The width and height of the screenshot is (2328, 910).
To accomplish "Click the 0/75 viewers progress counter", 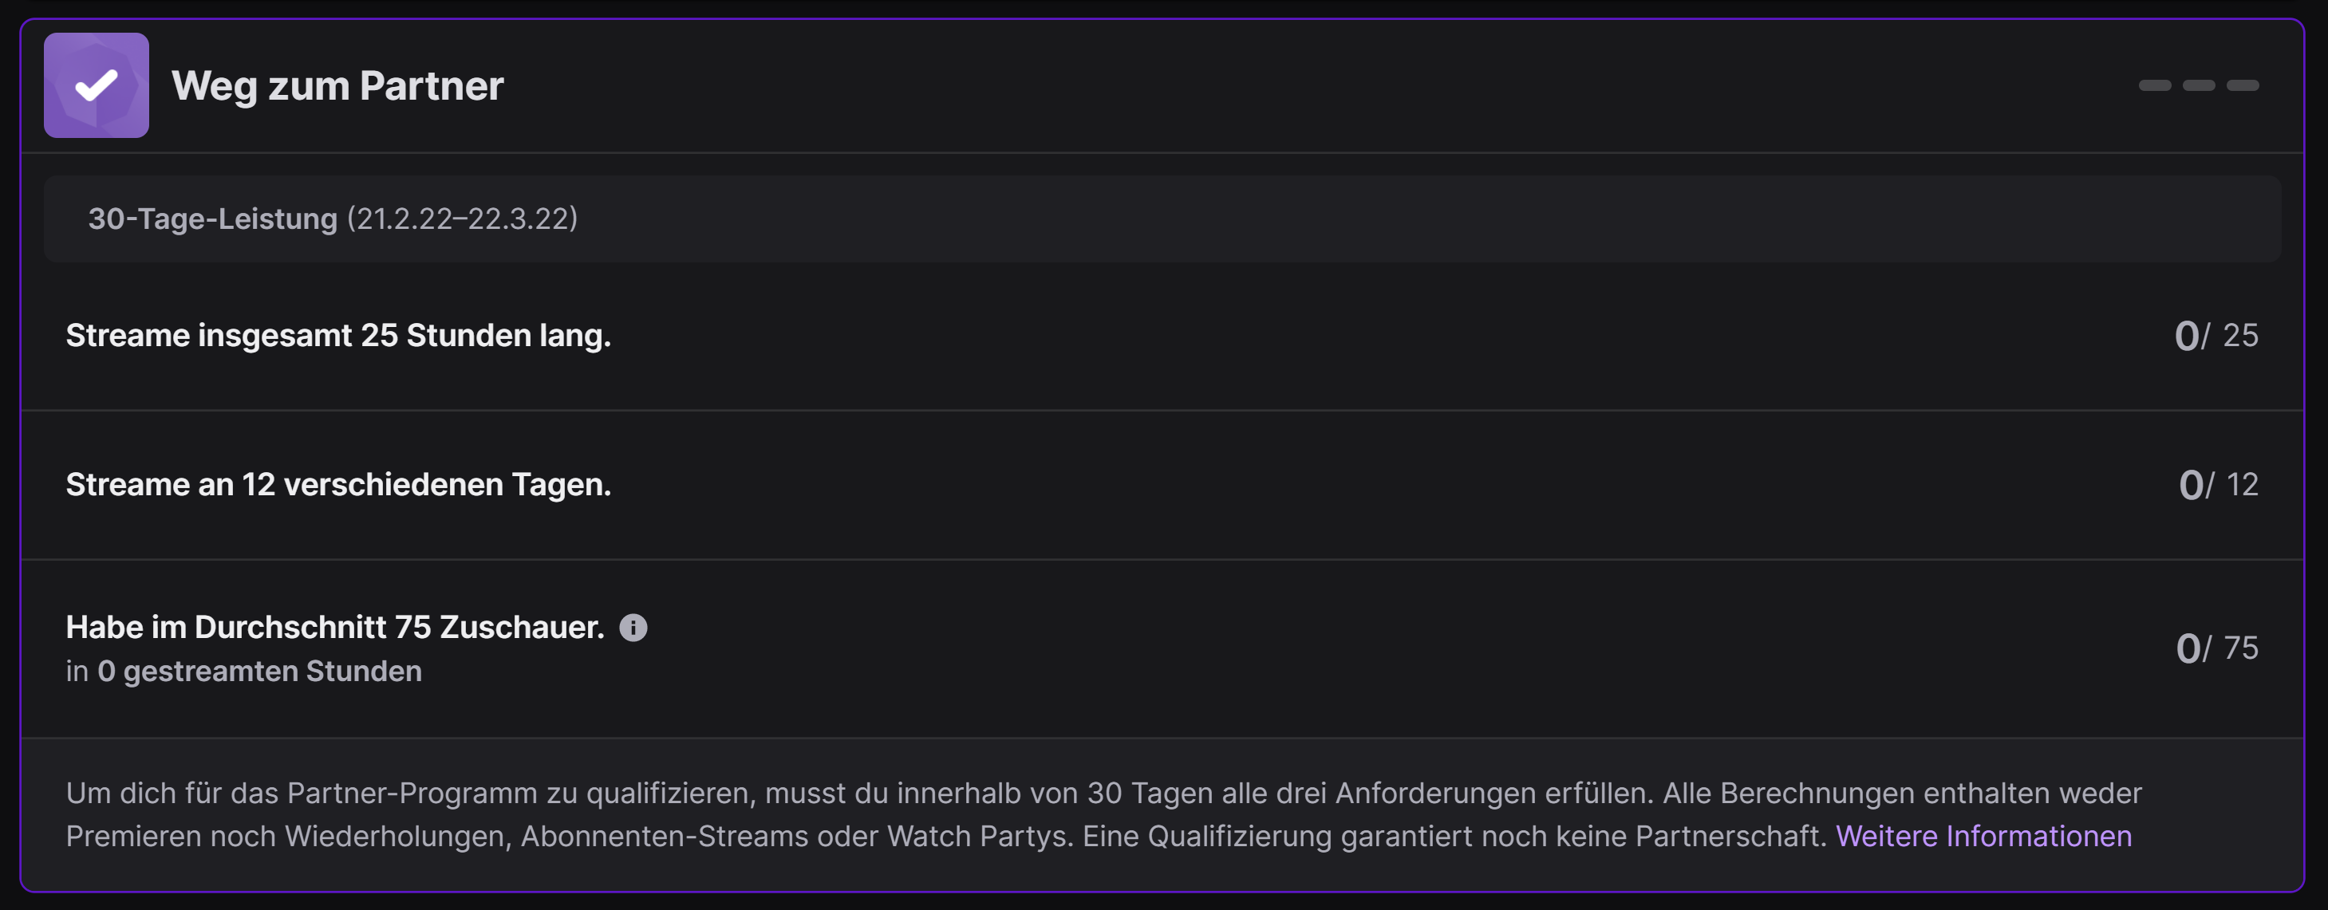I will click(x=2216, y=648).
